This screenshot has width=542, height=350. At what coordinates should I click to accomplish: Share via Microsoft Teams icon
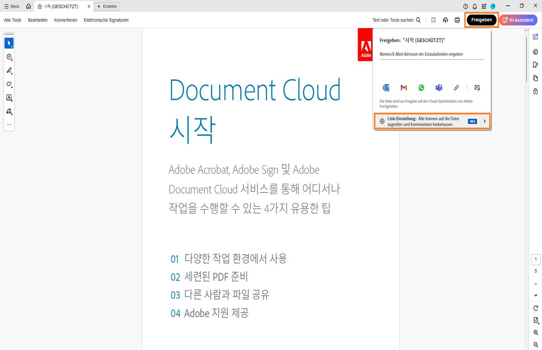point(439,88)
